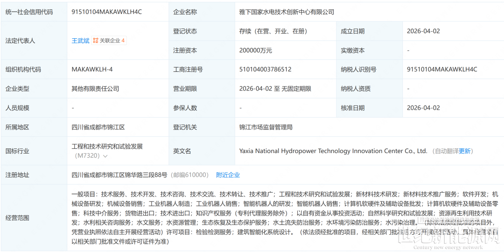Click organization code MAKAWKLH-4

(92, 70)
